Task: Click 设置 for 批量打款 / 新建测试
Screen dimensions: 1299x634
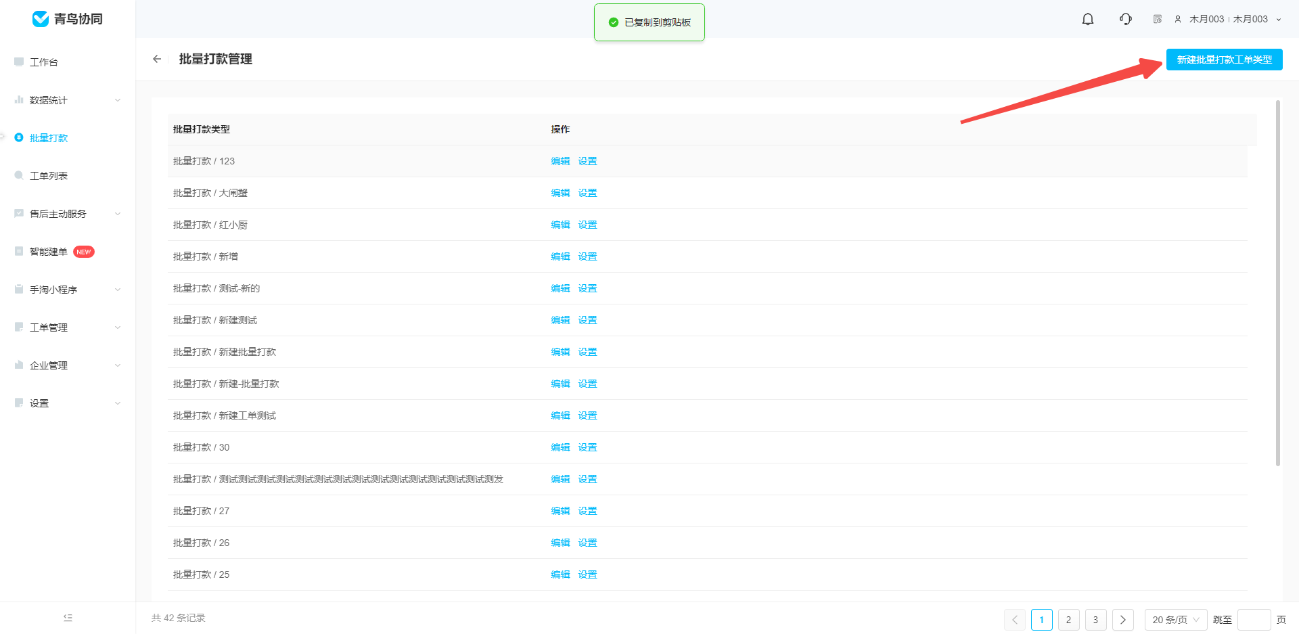Action: coord(587,320)
